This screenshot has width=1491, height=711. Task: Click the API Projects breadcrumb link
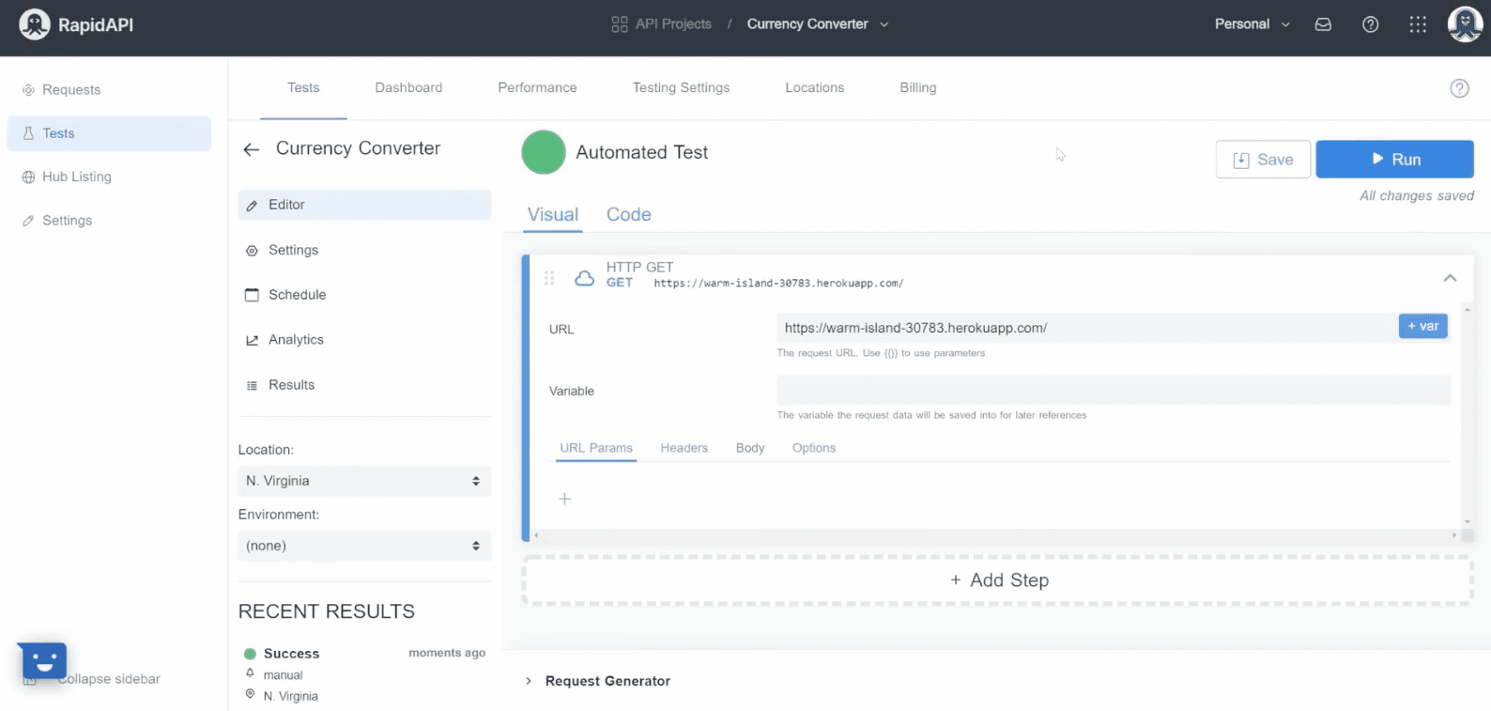673,24
